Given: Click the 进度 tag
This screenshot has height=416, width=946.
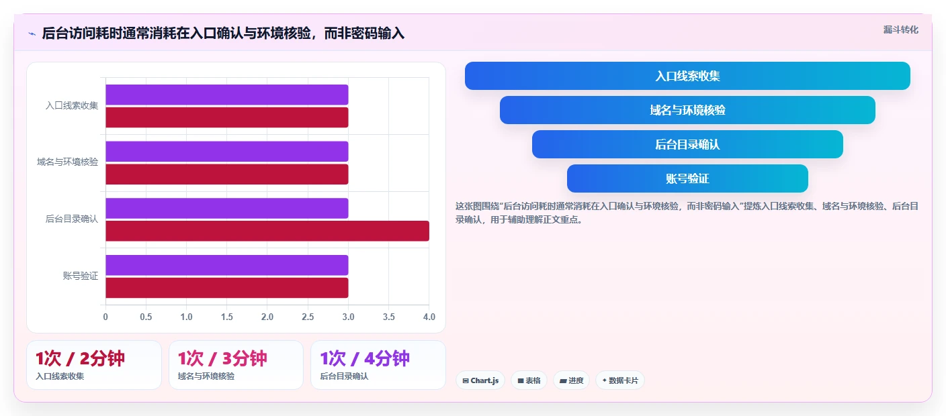Looking at the screenshot, I should (571, 380).
